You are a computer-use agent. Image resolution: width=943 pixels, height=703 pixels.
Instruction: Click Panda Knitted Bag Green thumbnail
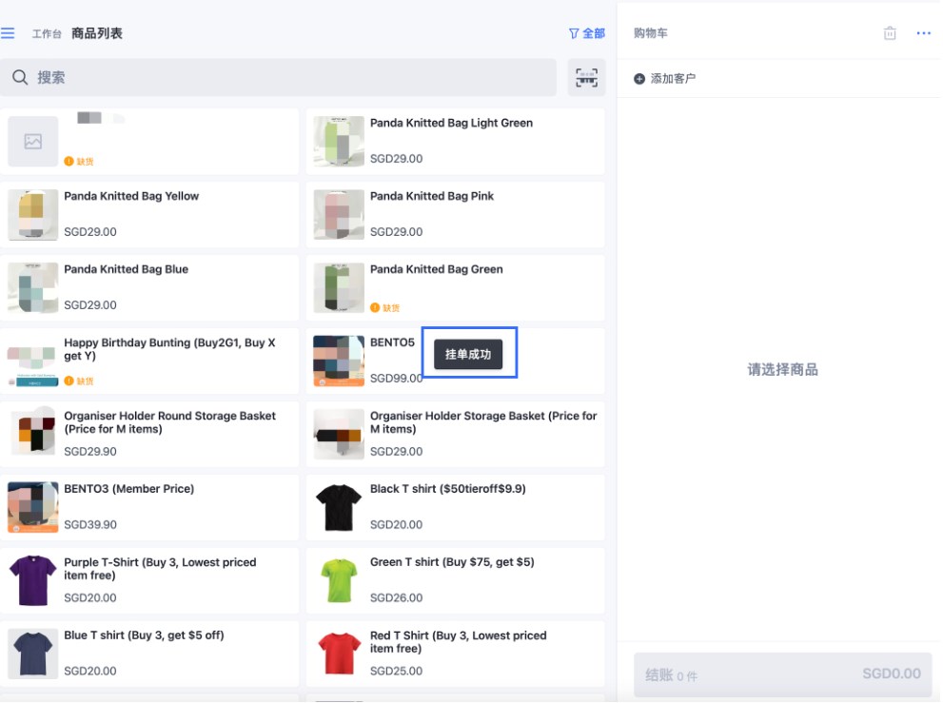339,288
